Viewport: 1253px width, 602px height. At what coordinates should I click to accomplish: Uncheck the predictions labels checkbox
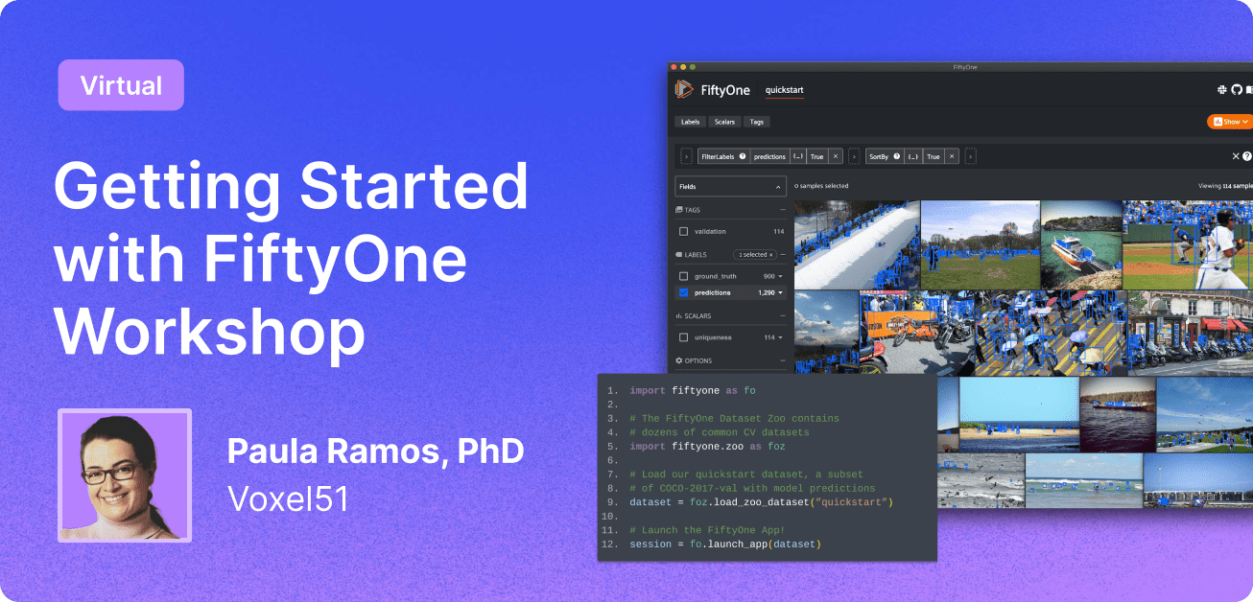pyautogui.click(x=683, y=292)
